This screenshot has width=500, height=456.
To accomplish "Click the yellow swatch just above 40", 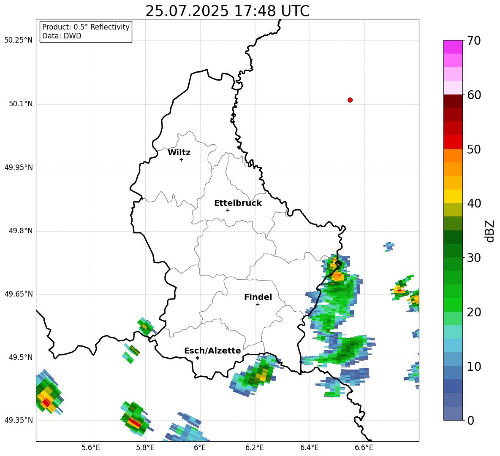I will pos(453,196).
